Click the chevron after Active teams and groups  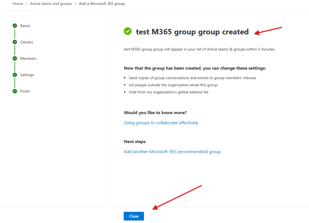[75, 4]
